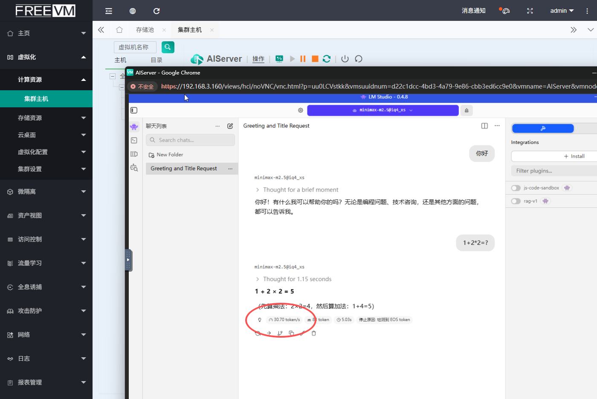Image resolution: width=597 pixels, height=399 pixels.
Task: Expand "Thought for 1.15 seconds" section
Action: pyautogui.click(x=297, y=279)
